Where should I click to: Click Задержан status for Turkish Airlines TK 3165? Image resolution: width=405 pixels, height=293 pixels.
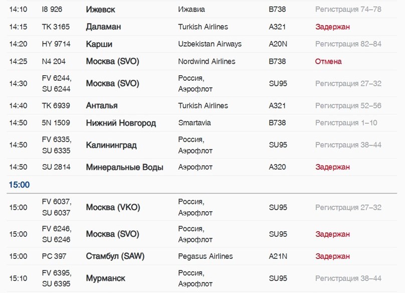332,27
